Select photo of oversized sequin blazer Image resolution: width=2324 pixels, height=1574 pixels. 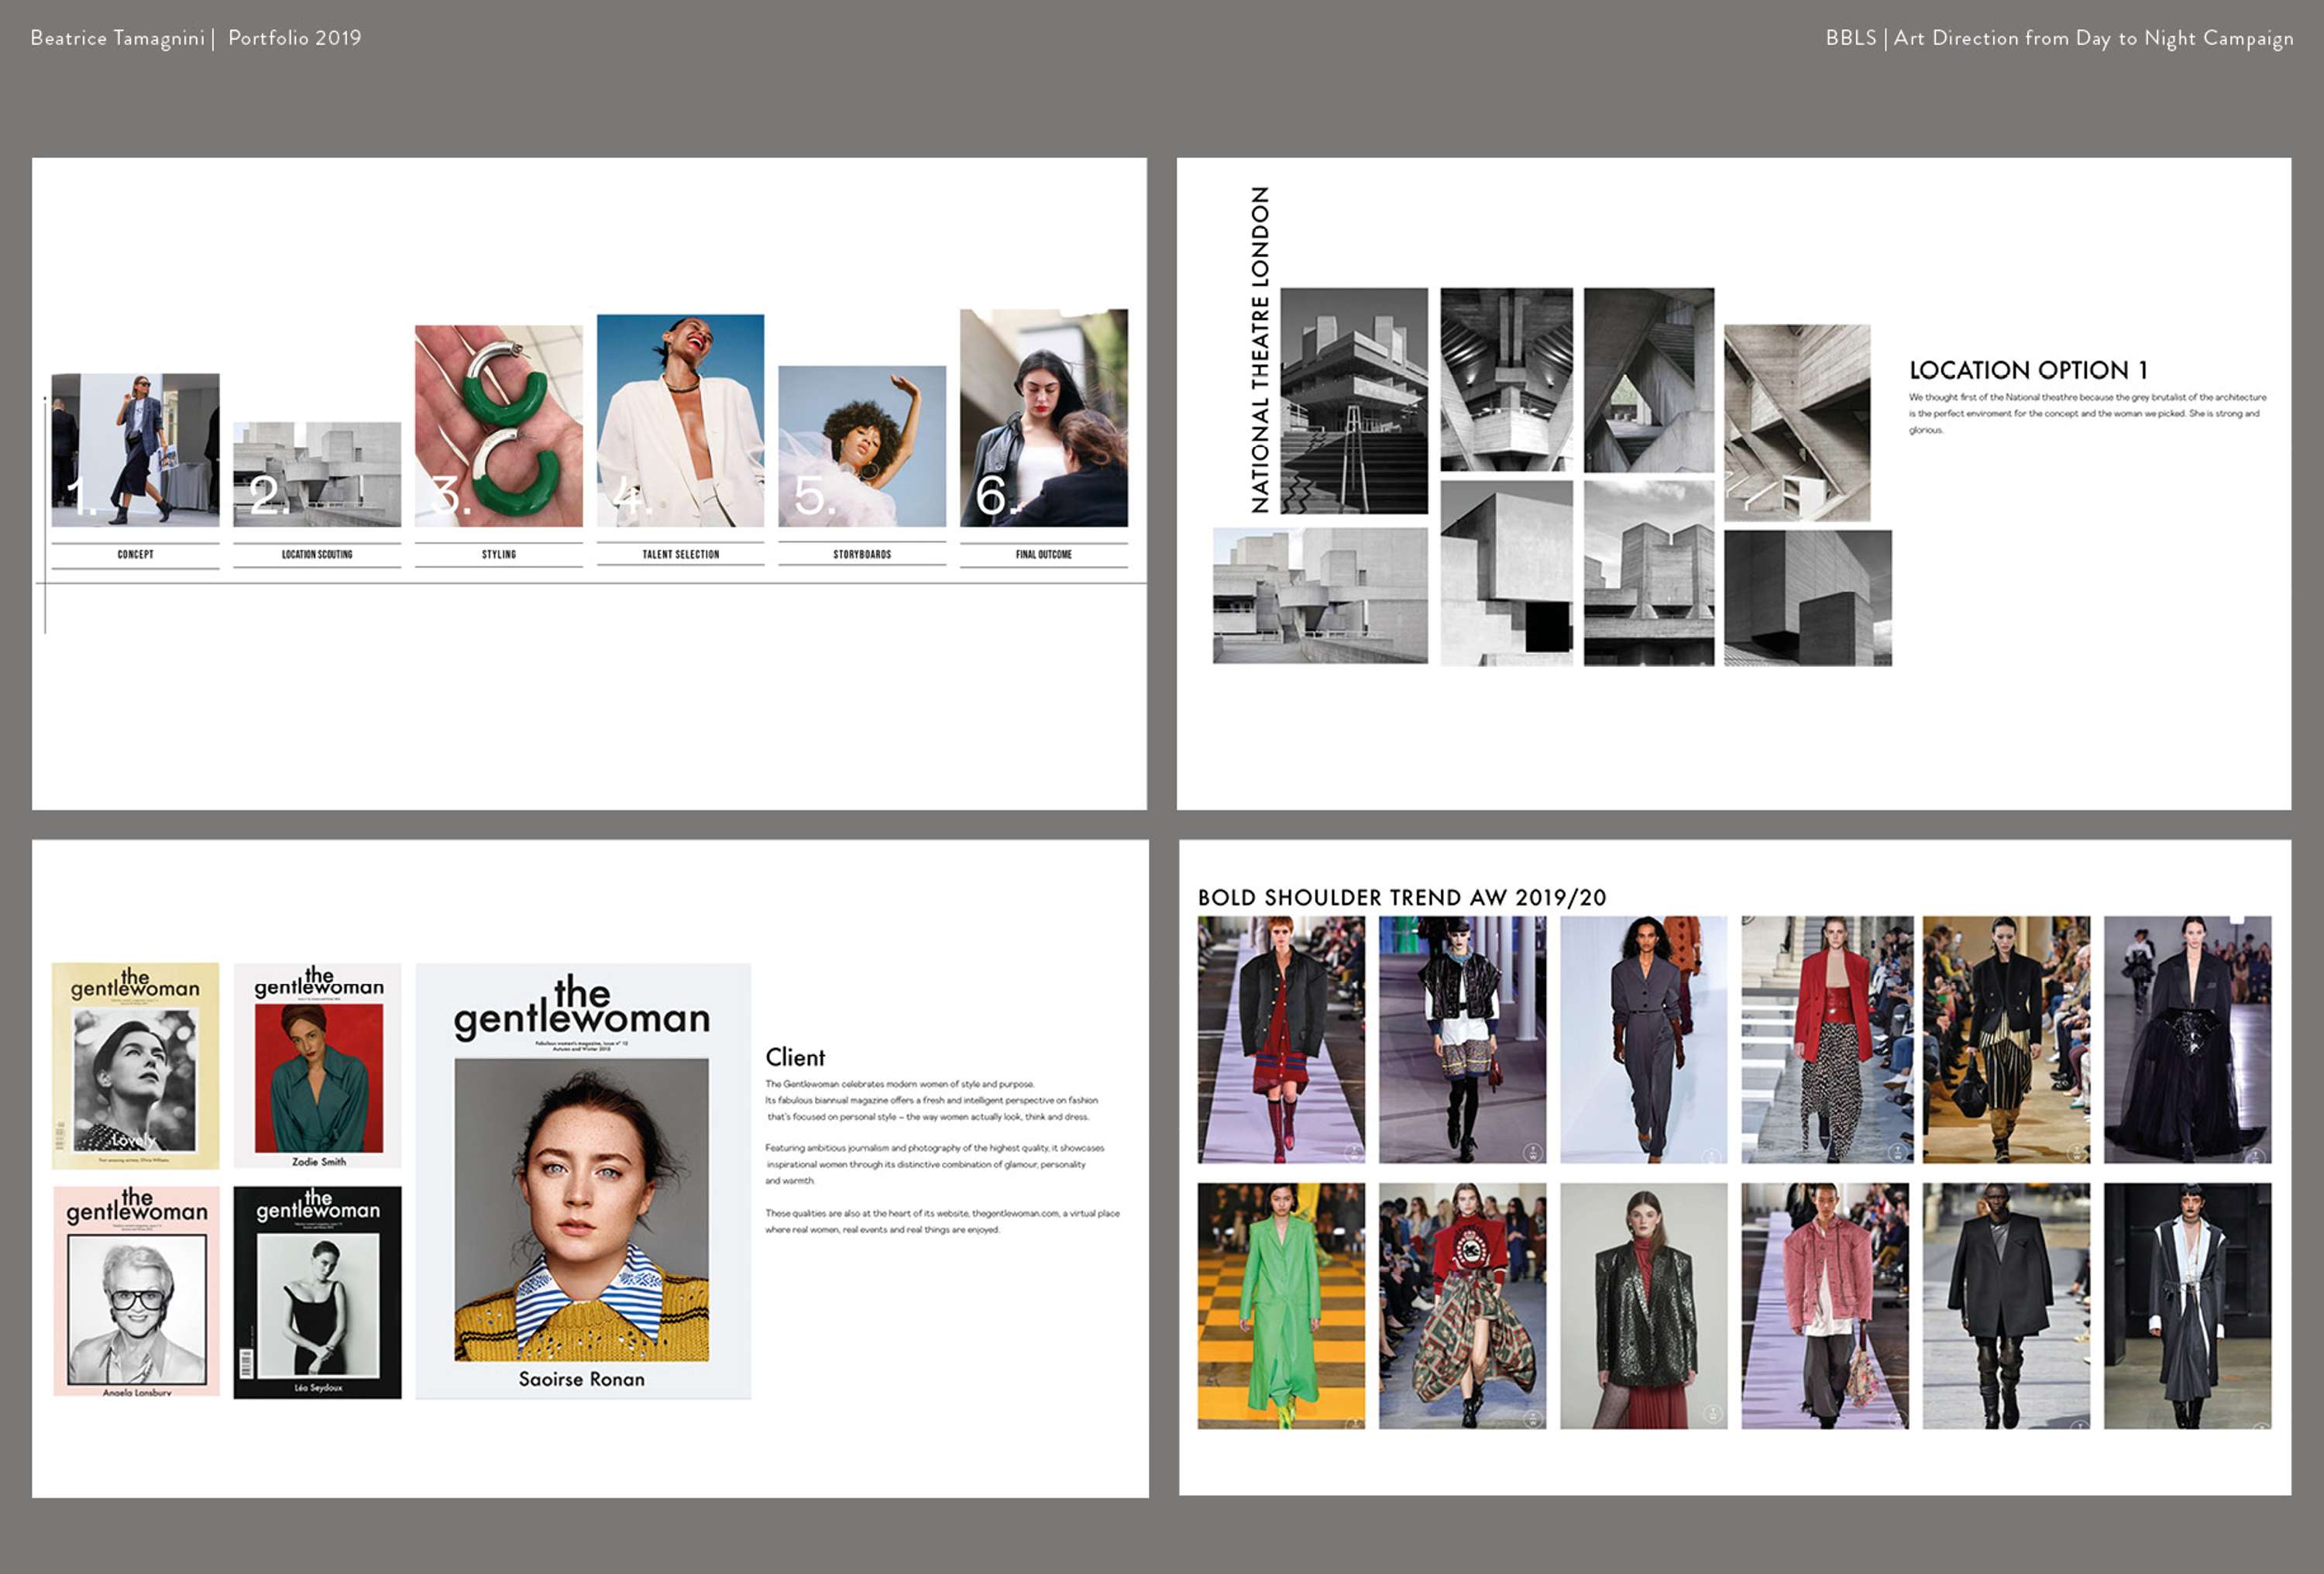pyautogui.click(x=1644, y=1306)
